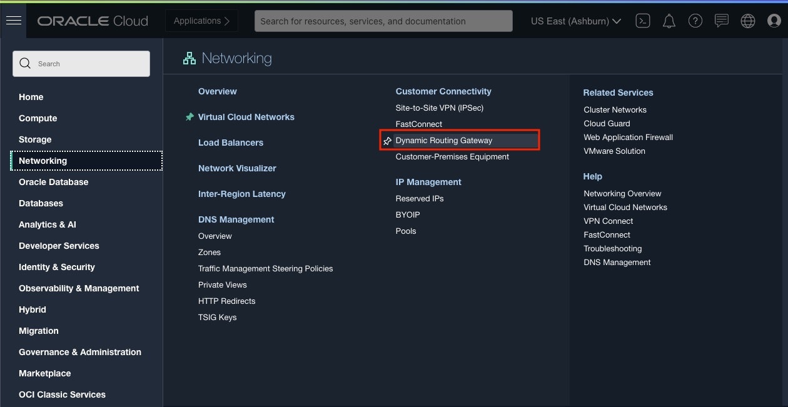
Task: Focus the sidebar Search field
Action: [81, 64]
